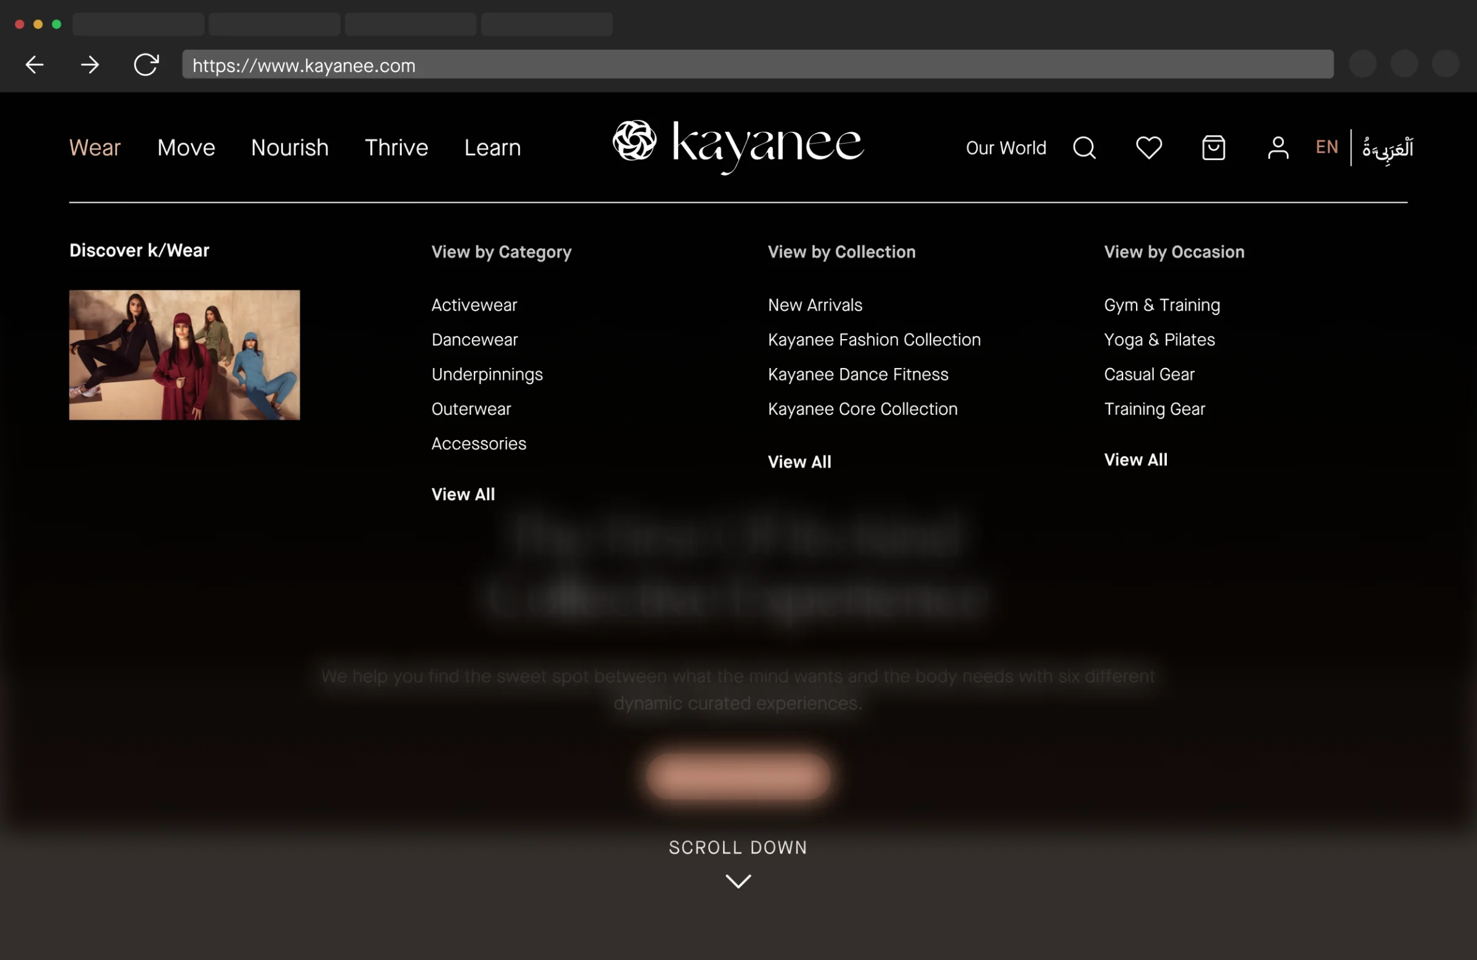Click the search magnifier icon

click(x=1084, y=148)
